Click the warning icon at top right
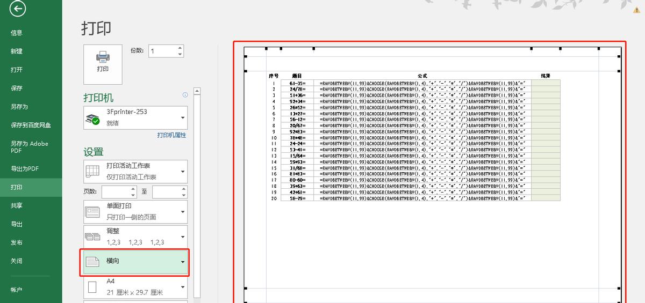 click(637, 9)
